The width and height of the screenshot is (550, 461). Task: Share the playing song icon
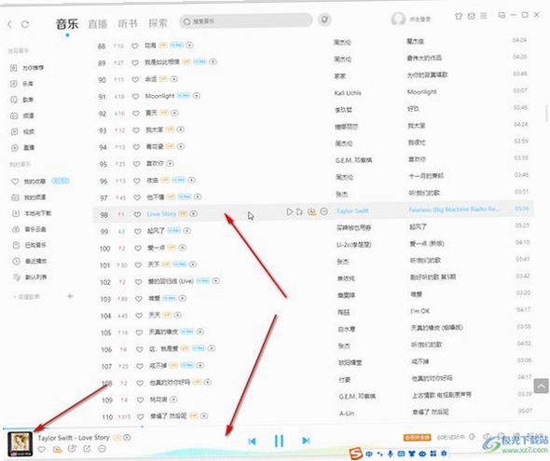tap(87, 449)
